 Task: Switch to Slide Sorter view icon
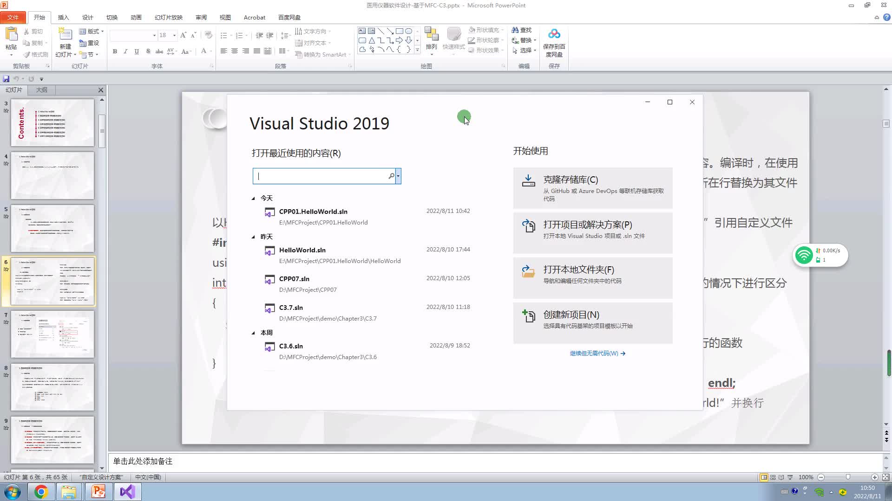click(x=773, y=477)
